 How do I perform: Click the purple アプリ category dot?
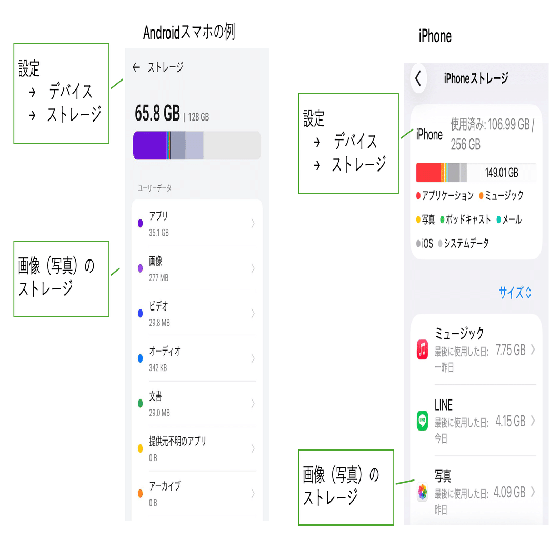click(139, 223)
